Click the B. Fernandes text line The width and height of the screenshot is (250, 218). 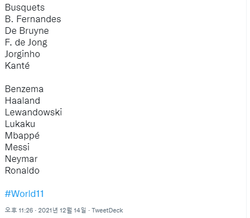point(33,19)
